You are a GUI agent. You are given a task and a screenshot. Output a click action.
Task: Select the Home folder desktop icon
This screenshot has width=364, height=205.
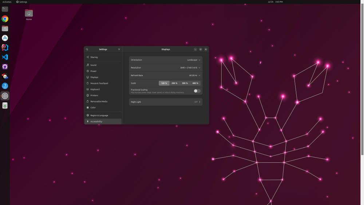[x=29, y=15]
